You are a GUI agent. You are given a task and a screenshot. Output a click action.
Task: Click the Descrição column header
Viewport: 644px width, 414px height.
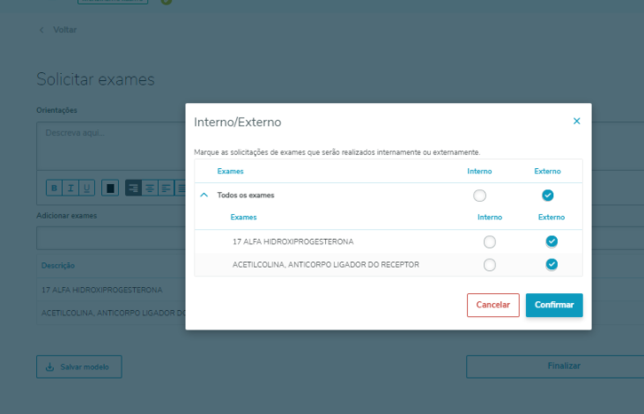click(x=58, y=266)
